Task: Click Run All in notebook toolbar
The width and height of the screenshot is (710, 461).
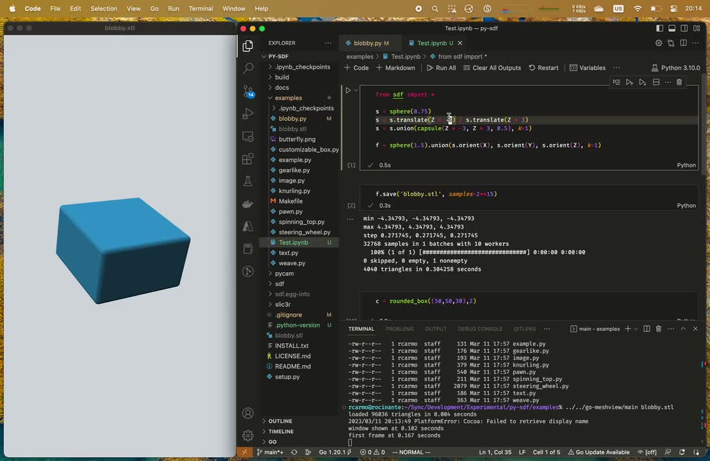Action: 441,68
